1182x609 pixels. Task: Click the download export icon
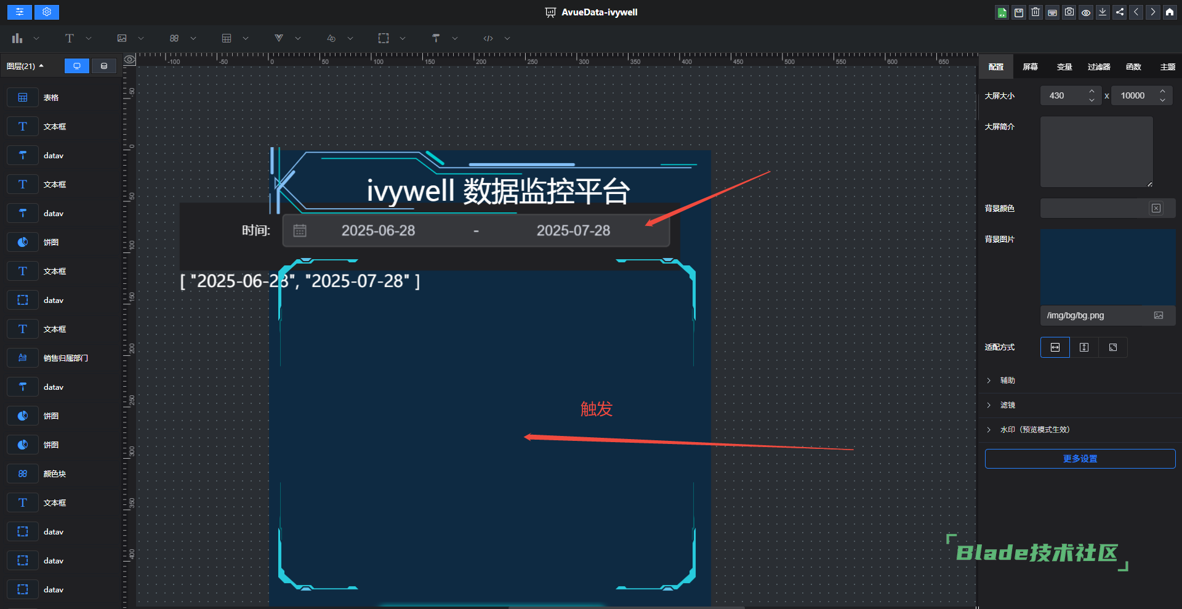pos(1103,12)
